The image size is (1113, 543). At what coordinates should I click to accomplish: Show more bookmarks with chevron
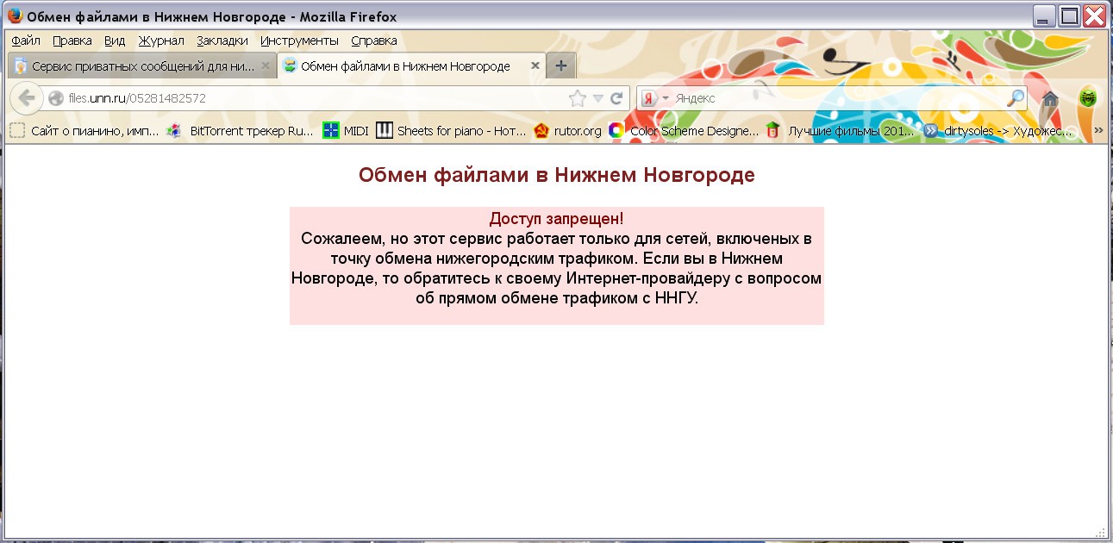pos(1098,130)
